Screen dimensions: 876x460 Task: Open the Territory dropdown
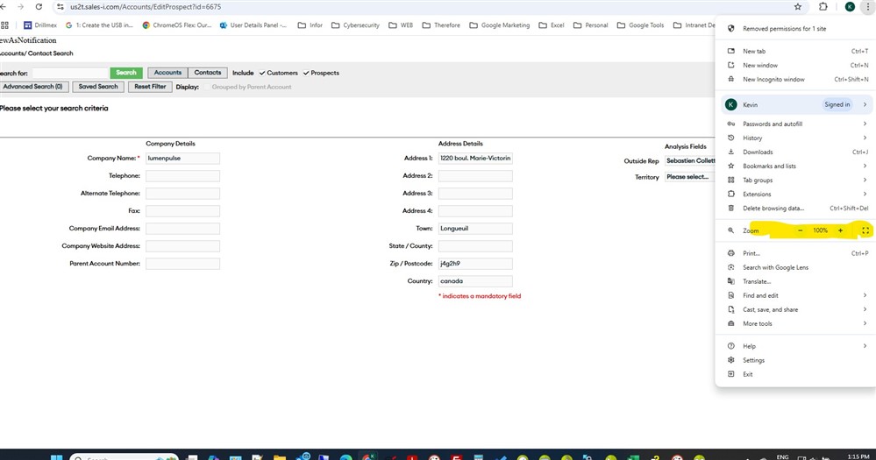(689, 177)
